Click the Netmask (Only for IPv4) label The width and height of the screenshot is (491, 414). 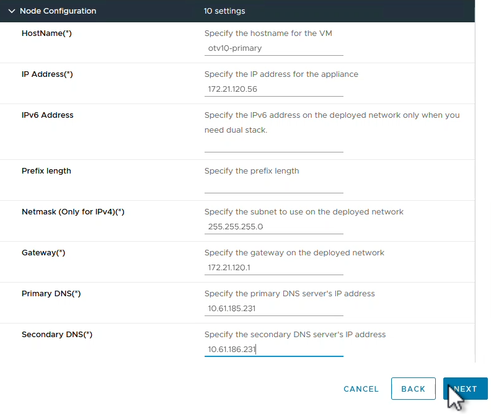(73, 212)
